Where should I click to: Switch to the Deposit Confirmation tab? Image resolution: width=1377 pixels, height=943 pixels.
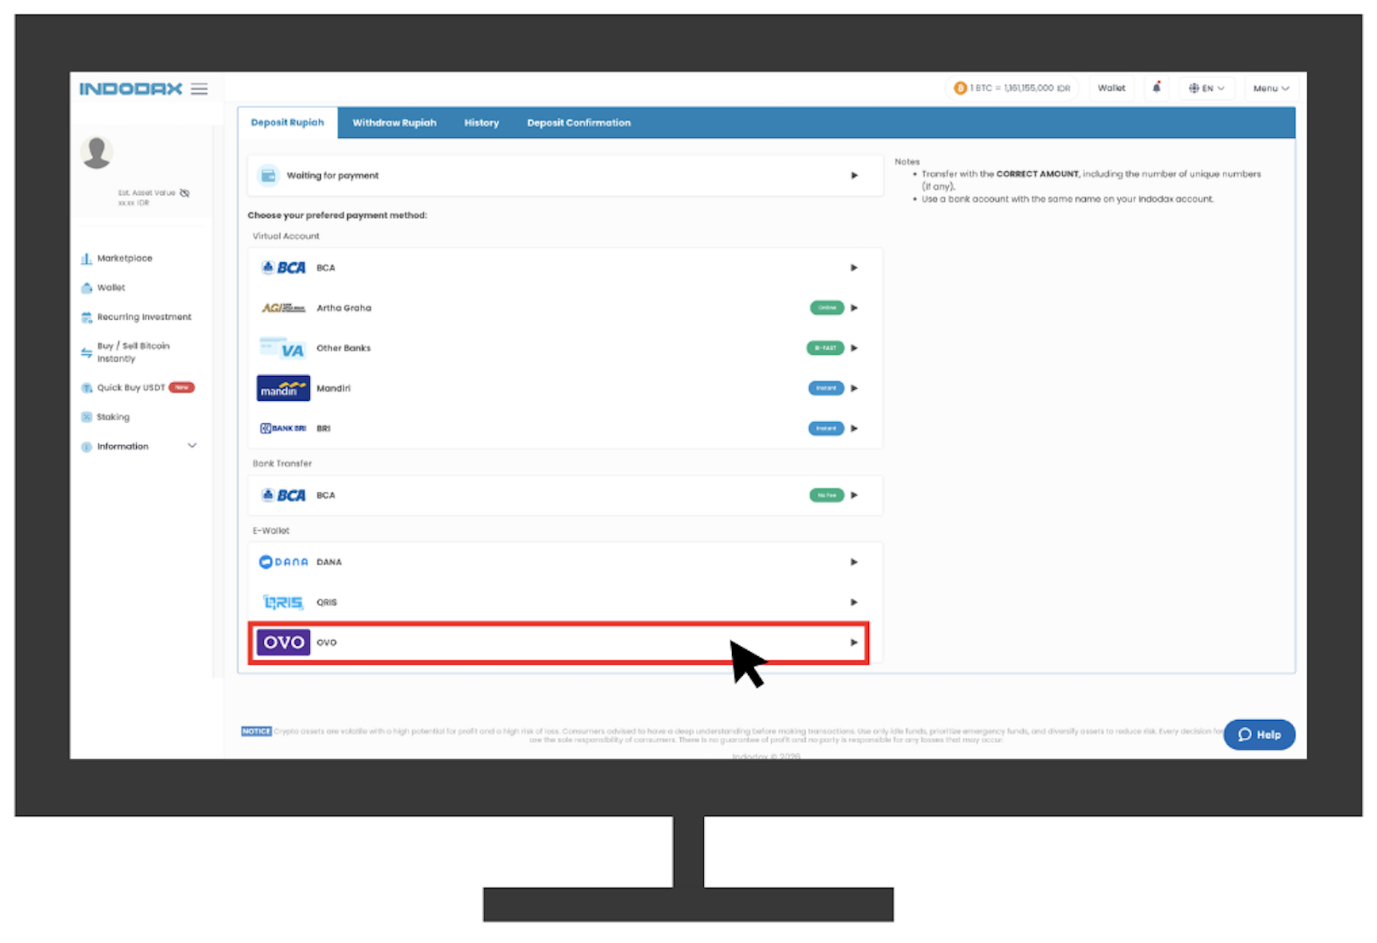pyautogui.click(x=579, y=123)
